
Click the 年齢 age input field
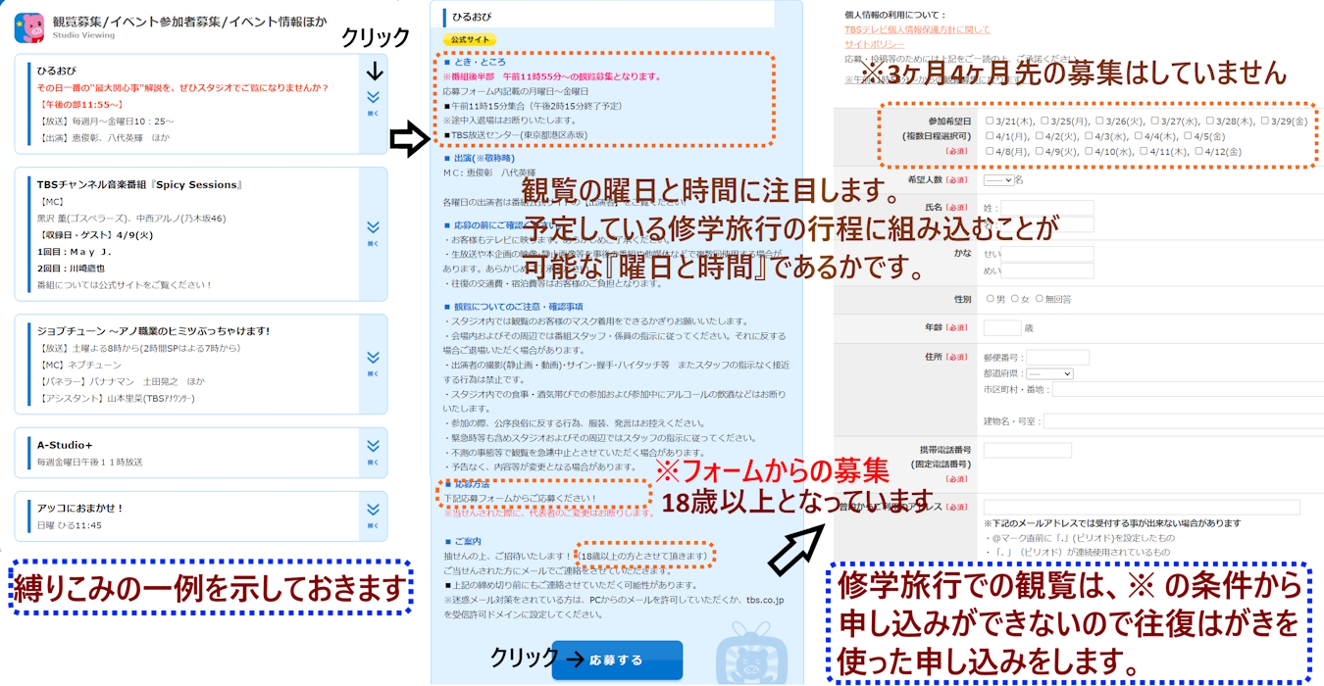pyautogui.click(x=1003, y=327)
